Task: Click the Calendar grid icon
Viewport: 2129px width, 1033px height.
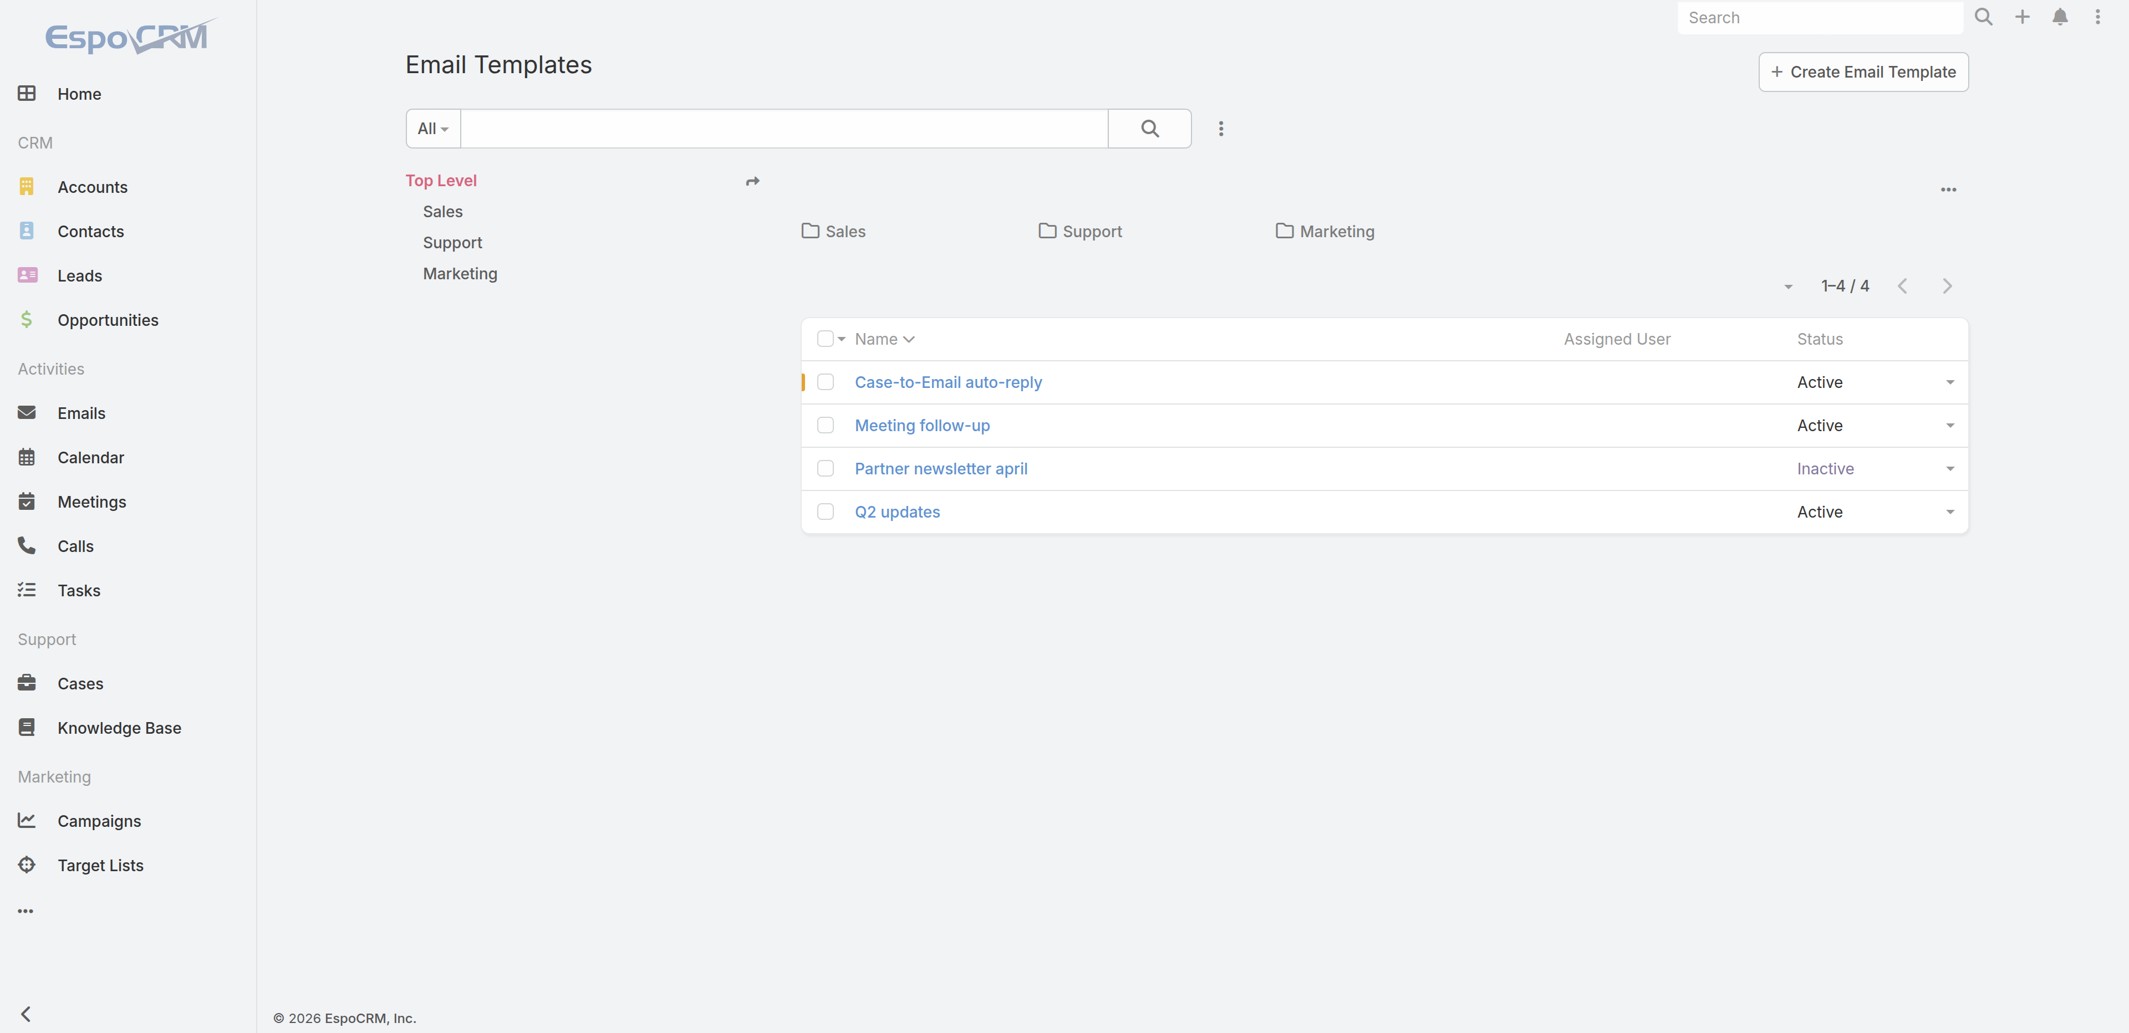Action: [27, 457]
